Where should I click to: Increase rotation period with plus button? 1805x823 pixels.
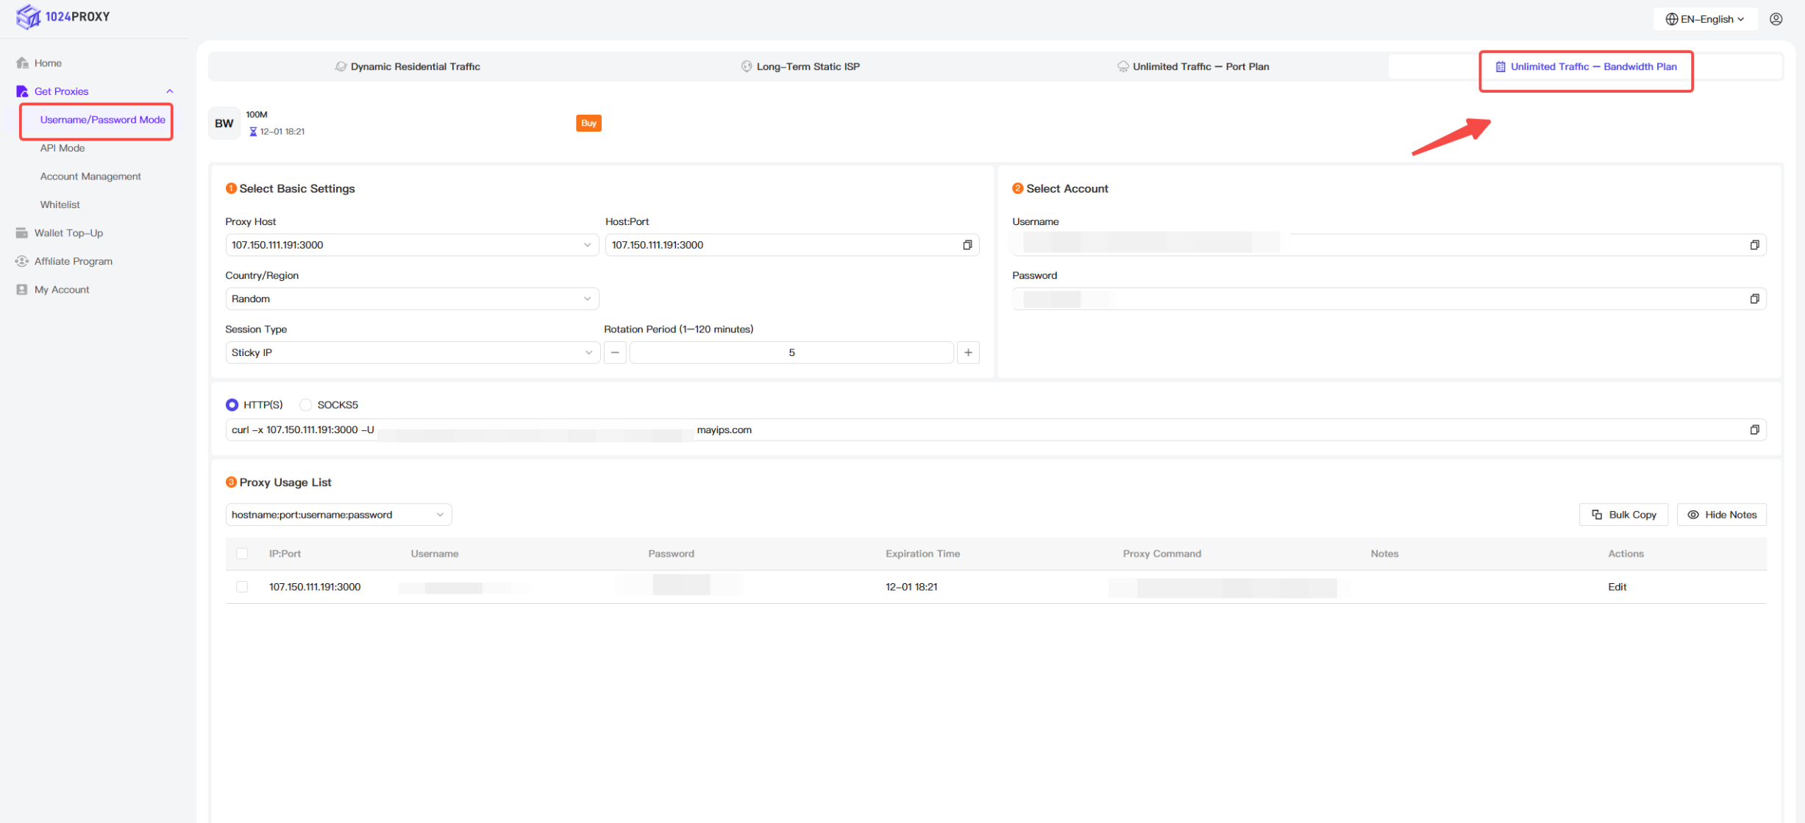tap(968, 352)
